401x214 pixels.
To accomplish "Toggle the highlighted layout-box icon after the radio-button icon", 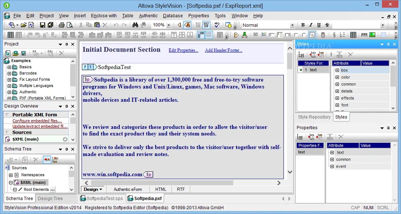I will tap(312, 35).
